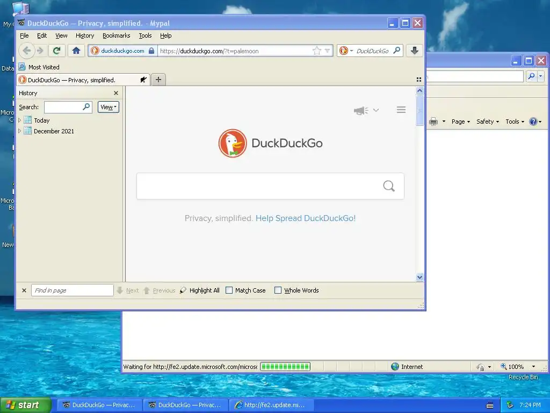550x413 pixels.
Task: Click the DuckDuckGo duck logo
Action: (232, 143)
